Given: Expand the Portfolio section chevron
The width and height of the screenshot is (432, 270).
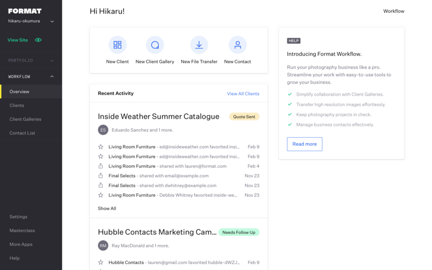Looking at the screenshot, I should tap(52, 60).
